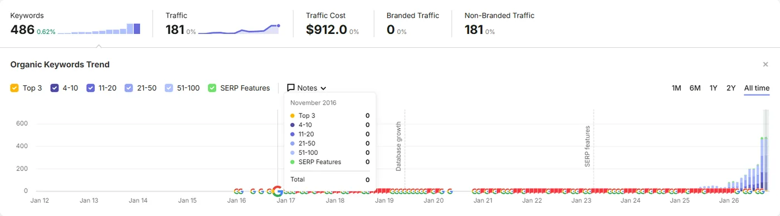Viewport: 780px width, 216px height.
Task: Toggle the 51-100 positions checkbox
Action: tap(169, 88)
